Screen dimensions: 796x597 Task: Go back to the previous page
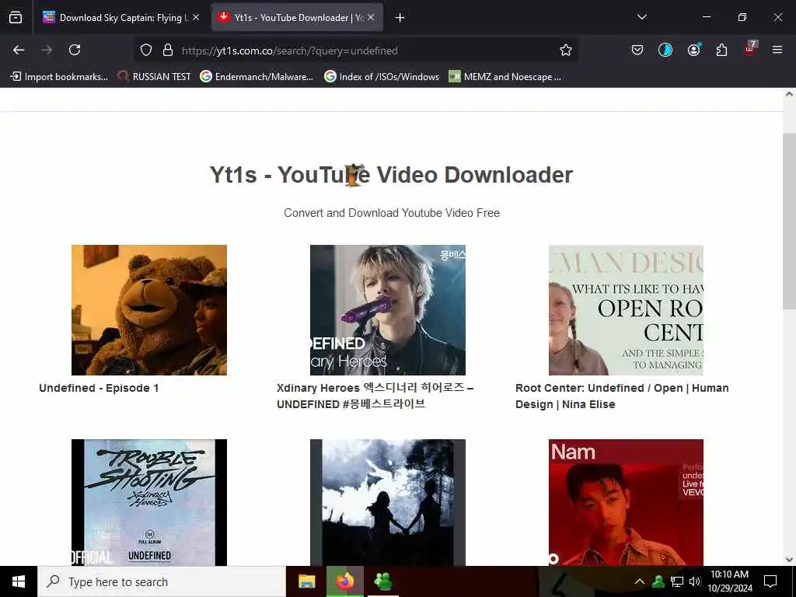(x=19, y=50)
